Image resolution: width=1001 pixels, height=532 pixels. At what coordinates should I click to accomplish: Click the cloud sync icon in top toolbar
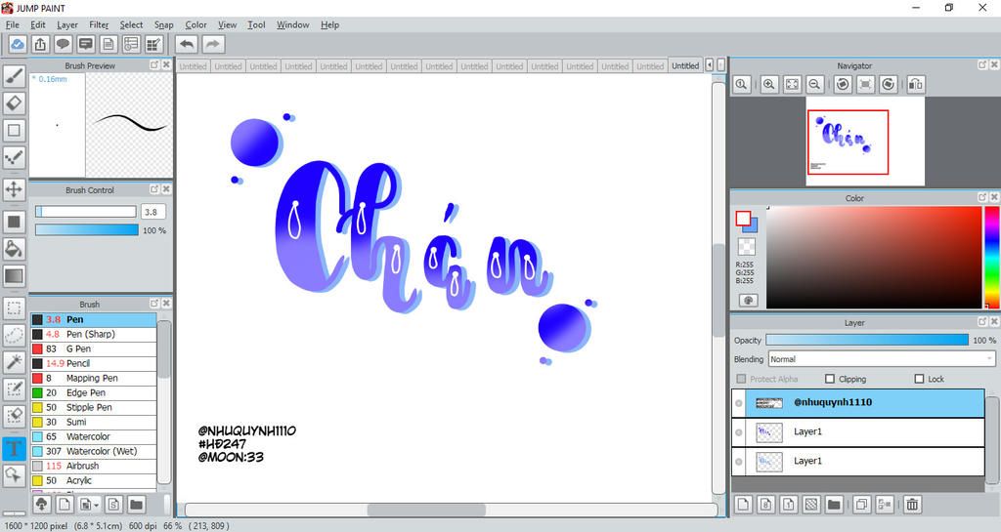18,45
